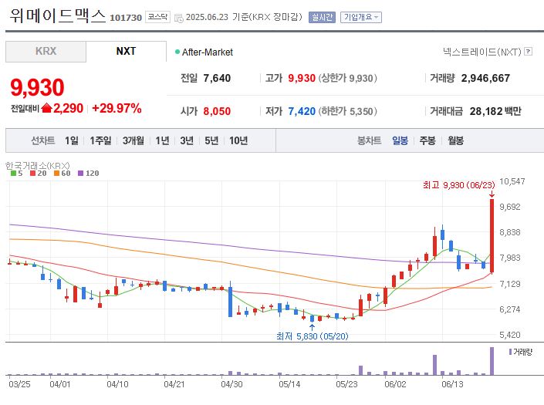Screen dimensions: 544x405
Task: Click the After-Market status indicator
Action: coord(204,52)
